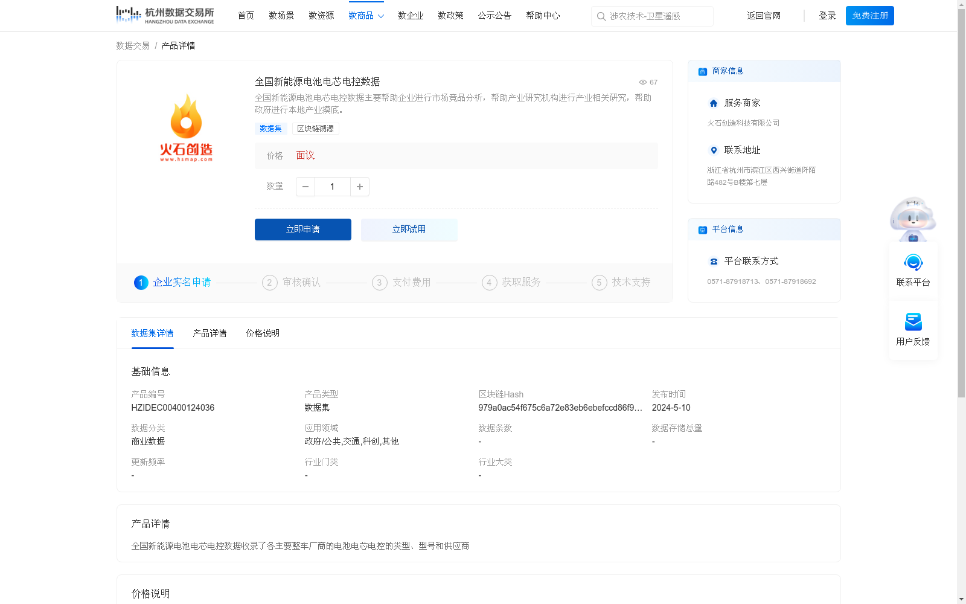Click the search magnifier icon
The height and width of the screenshot is (604, 966).
(601, 16)
